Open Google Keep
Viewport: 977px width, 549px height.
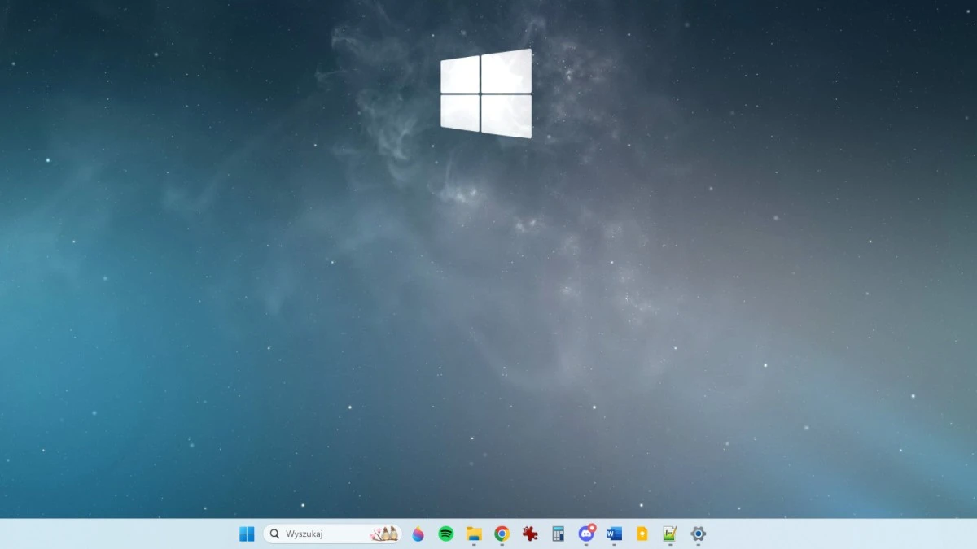tap(641, 534)
